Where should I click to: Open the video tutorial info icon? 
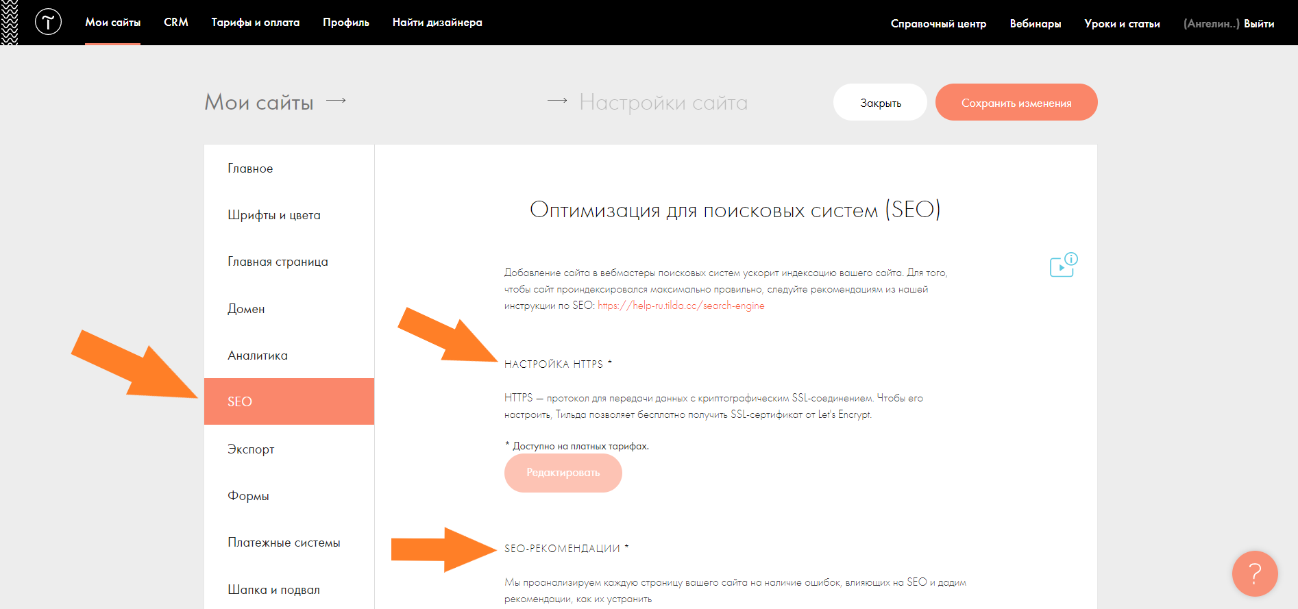(1064, 265)
